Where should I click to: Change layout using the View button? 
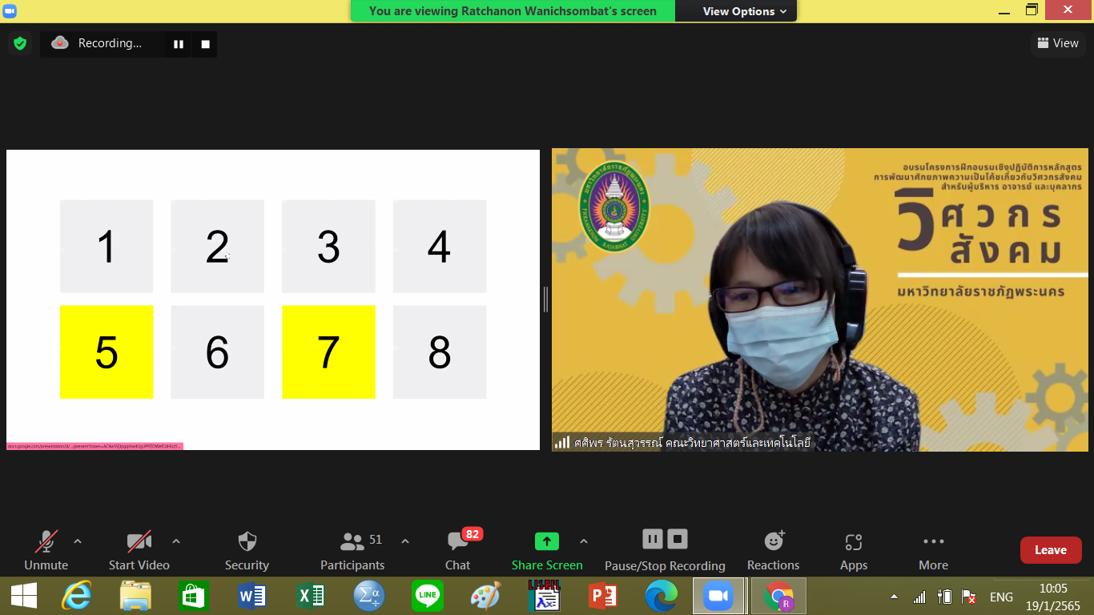click(1058, 43)
